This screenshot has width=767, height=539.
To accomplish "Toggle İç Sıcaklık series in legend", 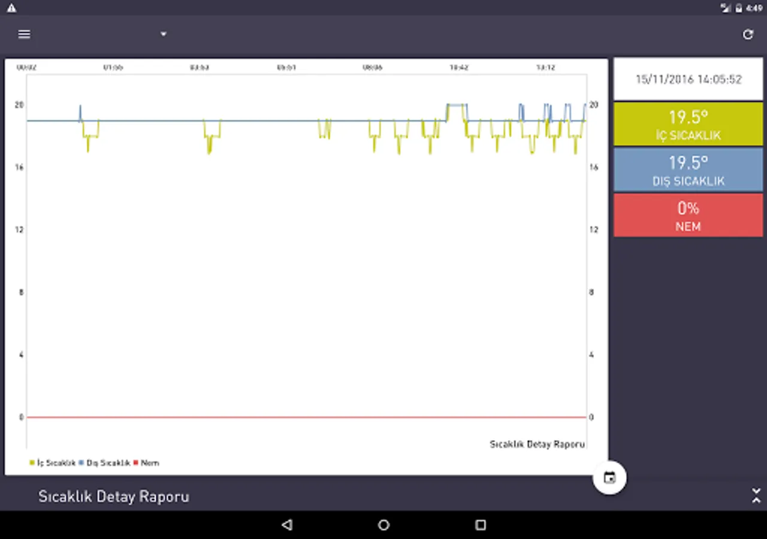I will pos(52,463).
